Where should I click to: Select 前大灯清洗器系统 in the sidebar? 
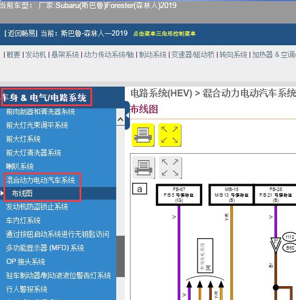pyautogui.click(x=34, y=153)
